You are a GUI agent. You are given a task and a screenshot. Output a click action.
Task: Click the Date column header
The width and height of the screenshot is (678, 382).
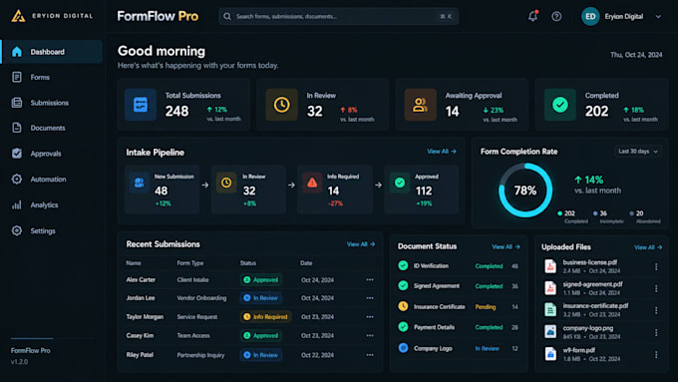click(306, 263)
